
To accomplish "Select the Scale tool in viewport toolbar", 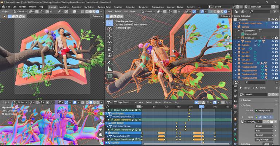I will [x=109, y=49].
